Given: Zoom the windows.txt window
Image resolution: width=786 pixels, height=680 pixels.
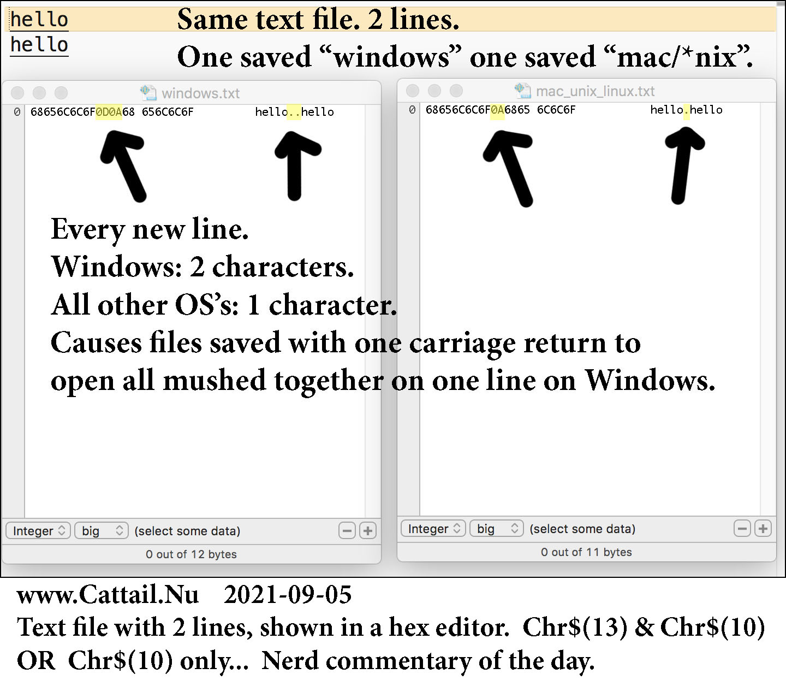Looking at the screenshot, I should [x=61, y=93].
